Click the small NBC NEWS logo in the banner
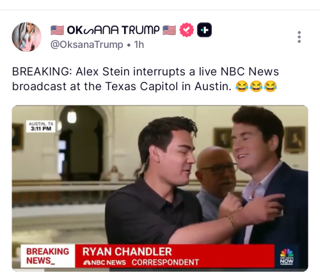Viewport: 320px width, 280px height. (x=104, y=262)
